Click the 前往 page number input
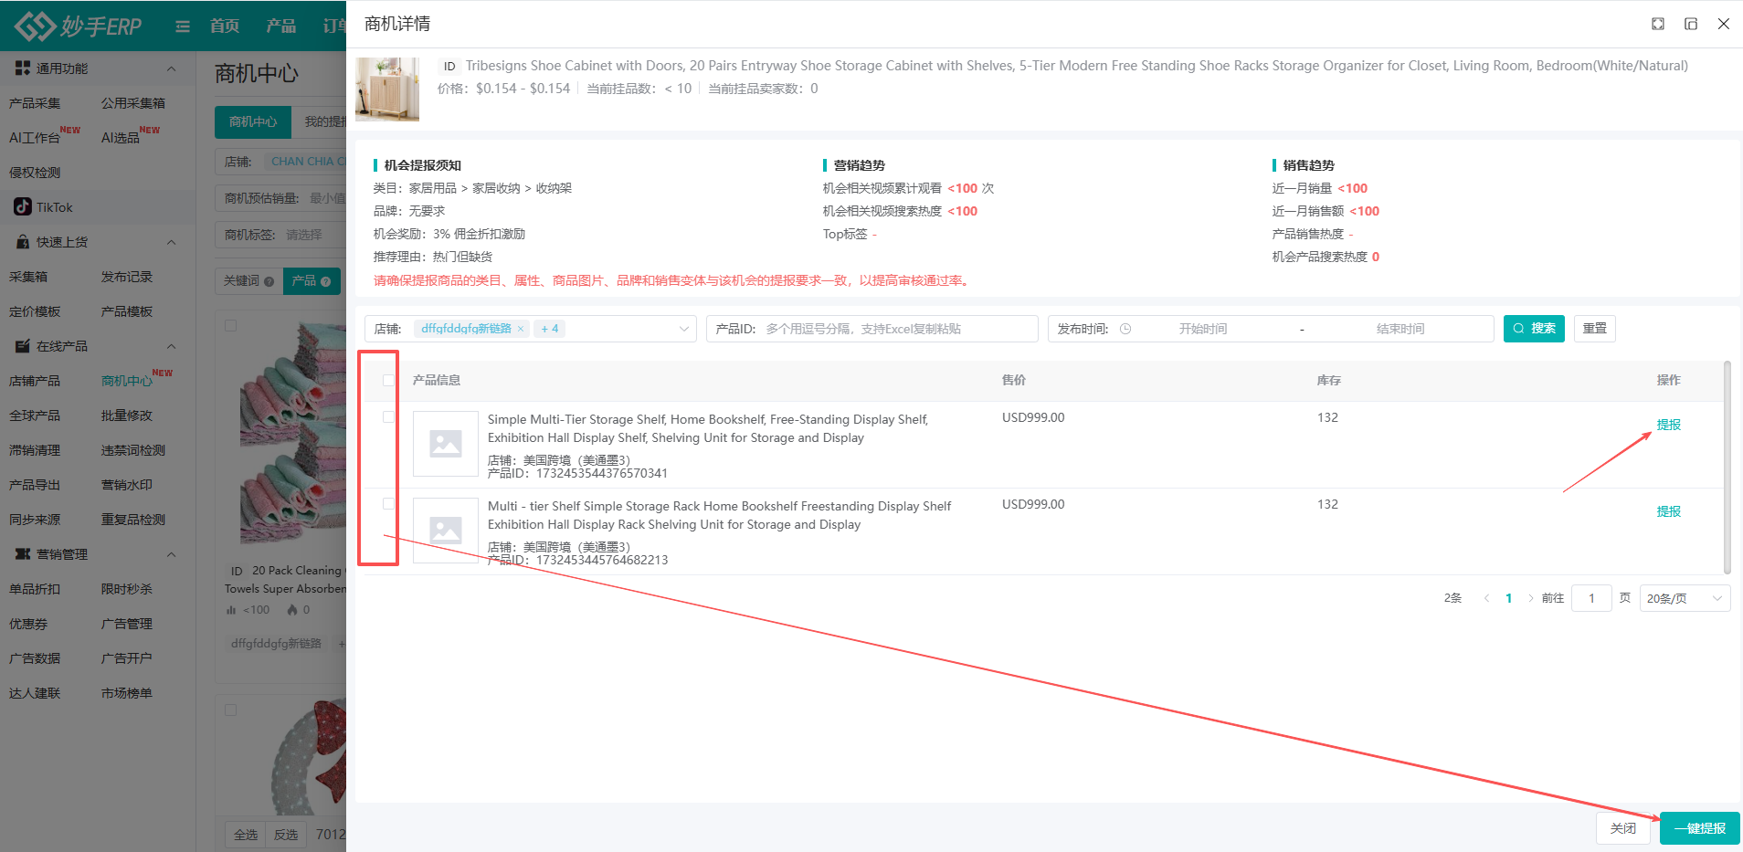Image resolution: width=1743 pixels, height=852 pixels. pos(1591,598)
